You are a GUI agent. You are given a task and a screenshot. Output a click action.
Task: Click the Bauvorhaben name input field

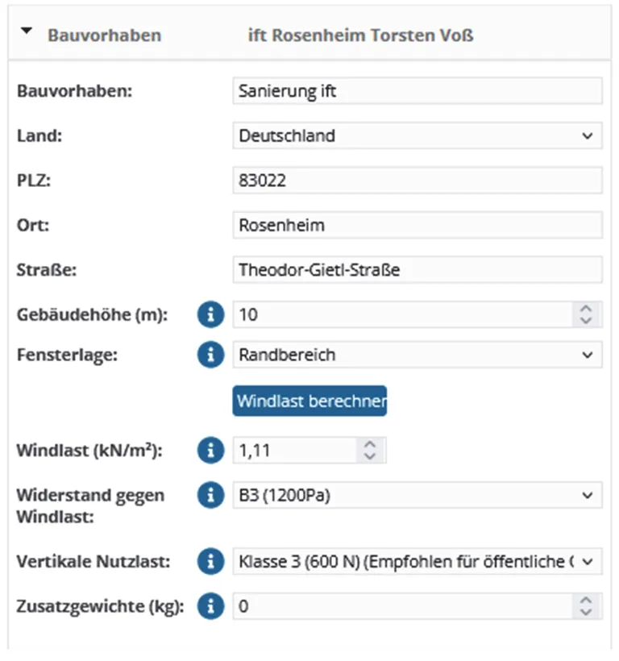[x=417, y=91]
